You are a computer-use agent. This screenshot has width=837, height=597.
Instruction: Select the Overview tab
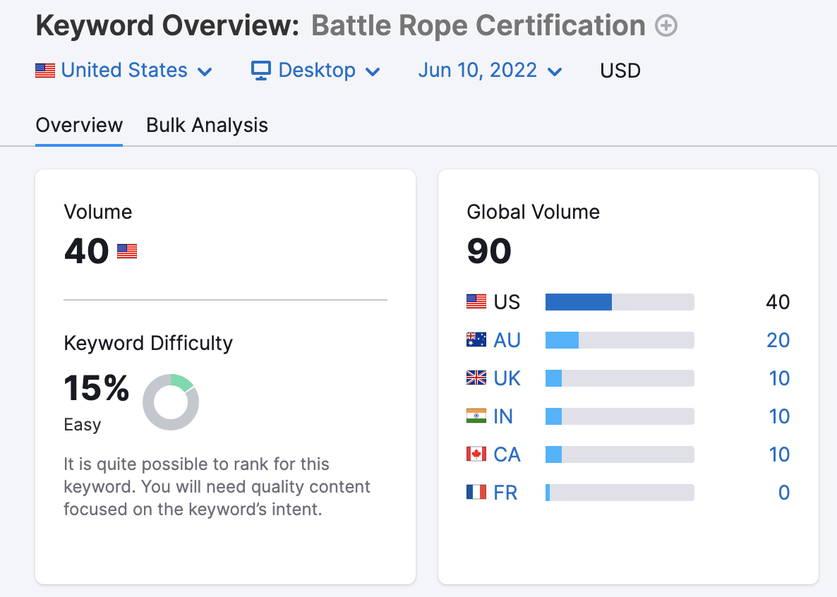(79, 126)
